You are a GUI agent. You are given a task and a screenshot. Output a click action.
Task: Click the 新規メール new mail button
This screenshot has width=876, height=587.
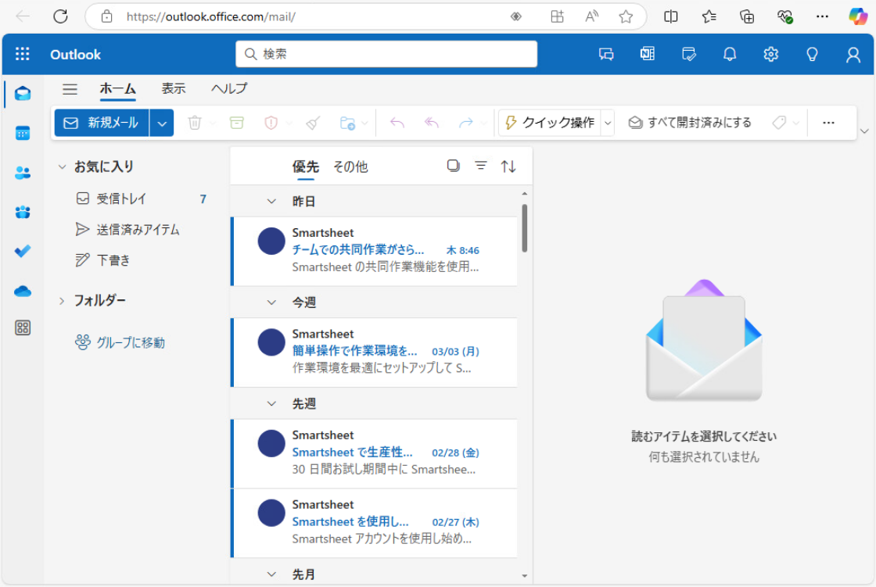pyautogui.click(x=102, y=123)
